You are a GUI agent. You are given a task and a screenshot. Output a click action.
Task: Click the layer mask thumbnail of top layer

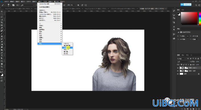(x=186, y=68)
